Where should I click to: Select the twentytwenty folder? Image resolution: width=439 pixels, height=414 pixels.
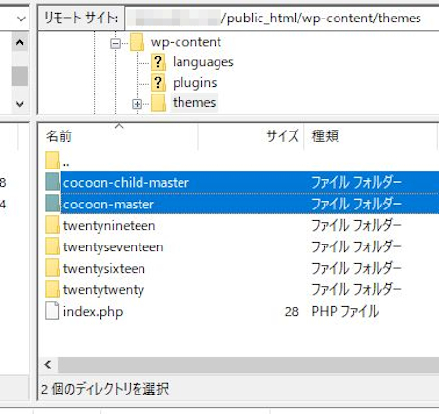(x=103, y=290)
